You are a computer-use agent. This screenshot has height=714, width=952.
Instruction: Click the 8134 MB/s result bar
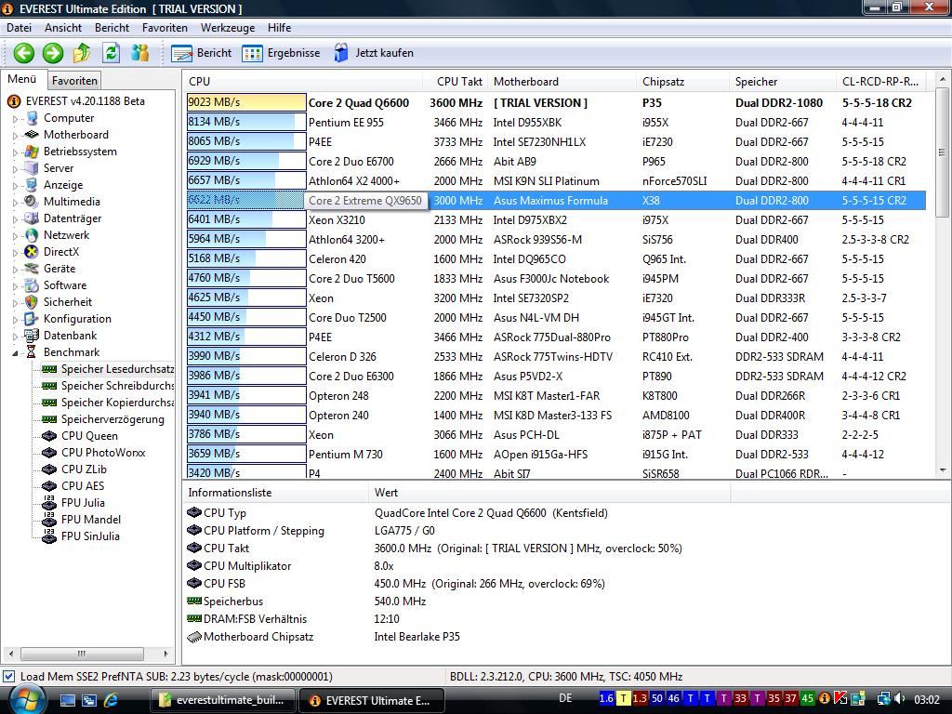coord(246,122)
